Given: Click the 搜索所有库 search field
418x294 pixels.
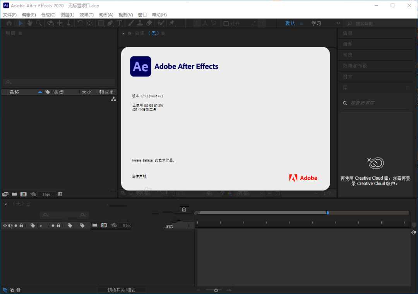Looking at the screenshot, I should (x=375, y=103).
